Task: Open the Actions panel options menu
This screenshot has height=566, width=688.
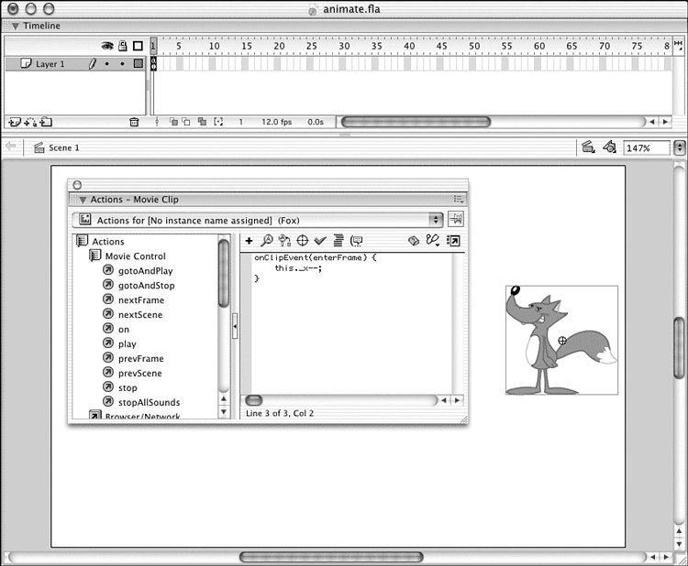Action: [x=459, y=200]
